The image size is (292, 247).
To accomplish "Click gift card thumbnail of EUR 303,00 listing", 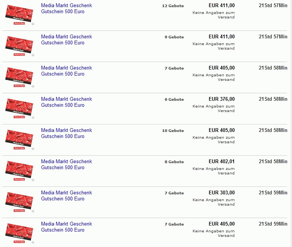I will point(19,202).
